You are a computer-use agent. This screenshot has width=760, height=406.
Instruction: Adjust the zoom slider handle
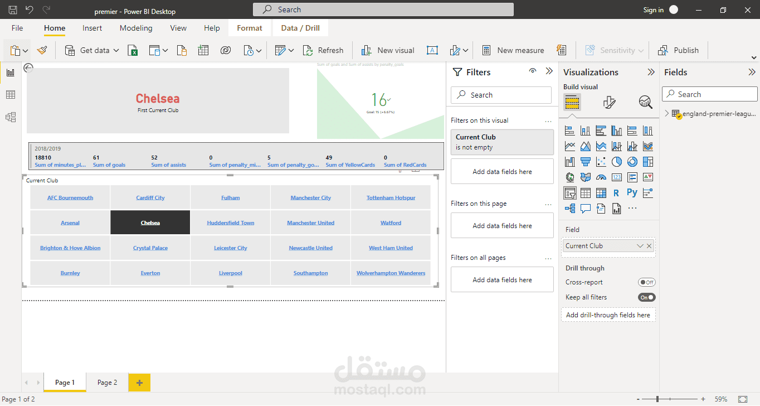(657, 399)
